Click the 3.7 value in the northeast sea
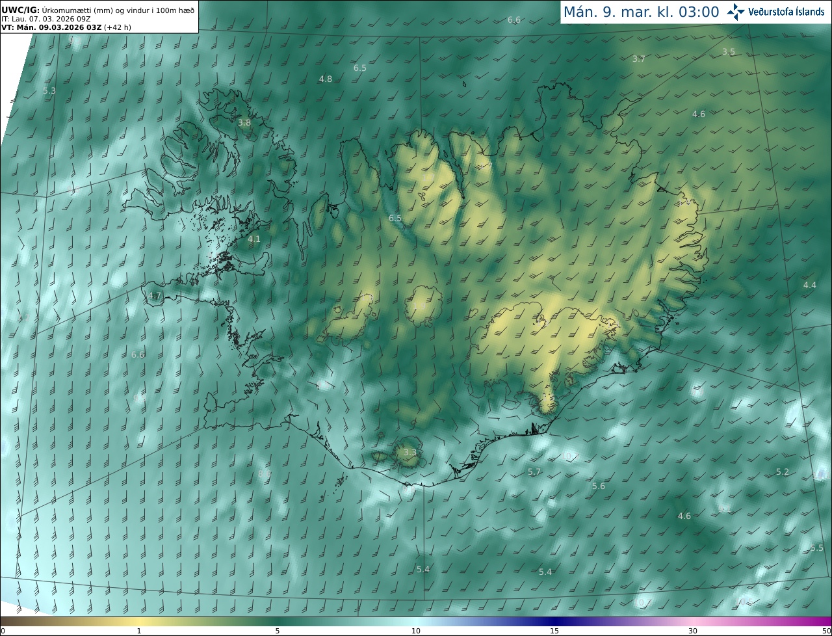 [x=639, y=59]
